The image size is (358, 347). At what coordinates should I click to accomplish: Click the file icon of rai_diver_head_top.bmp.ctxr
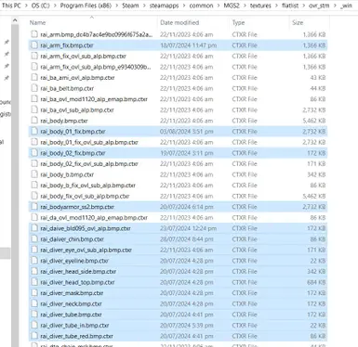click(x=34, y=282)
